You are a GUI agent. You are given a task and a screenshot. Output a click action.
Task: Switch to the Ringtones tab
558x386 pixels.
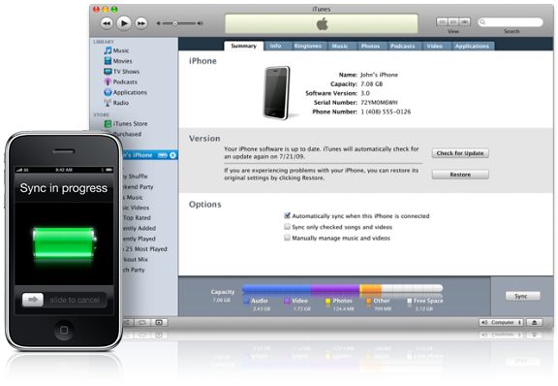[308, 46]
